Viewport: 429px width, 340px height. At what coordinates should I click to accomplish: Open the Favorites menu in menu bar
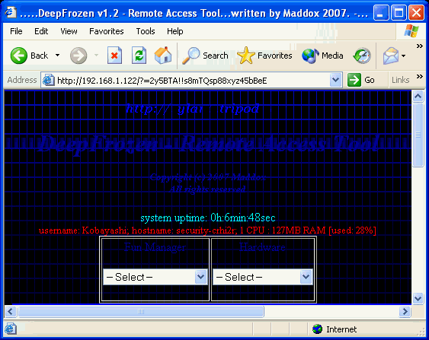tap(107, 31)
